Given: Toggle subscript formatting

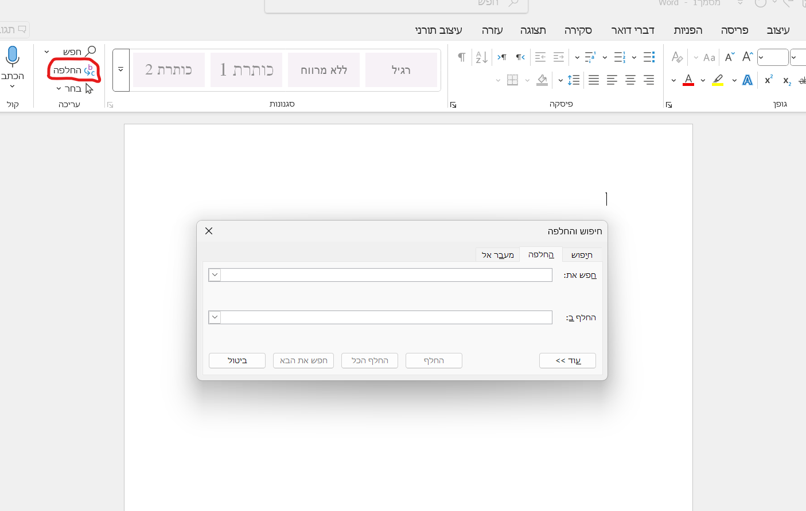Looking at the screenshot, I should click(787, 81).
